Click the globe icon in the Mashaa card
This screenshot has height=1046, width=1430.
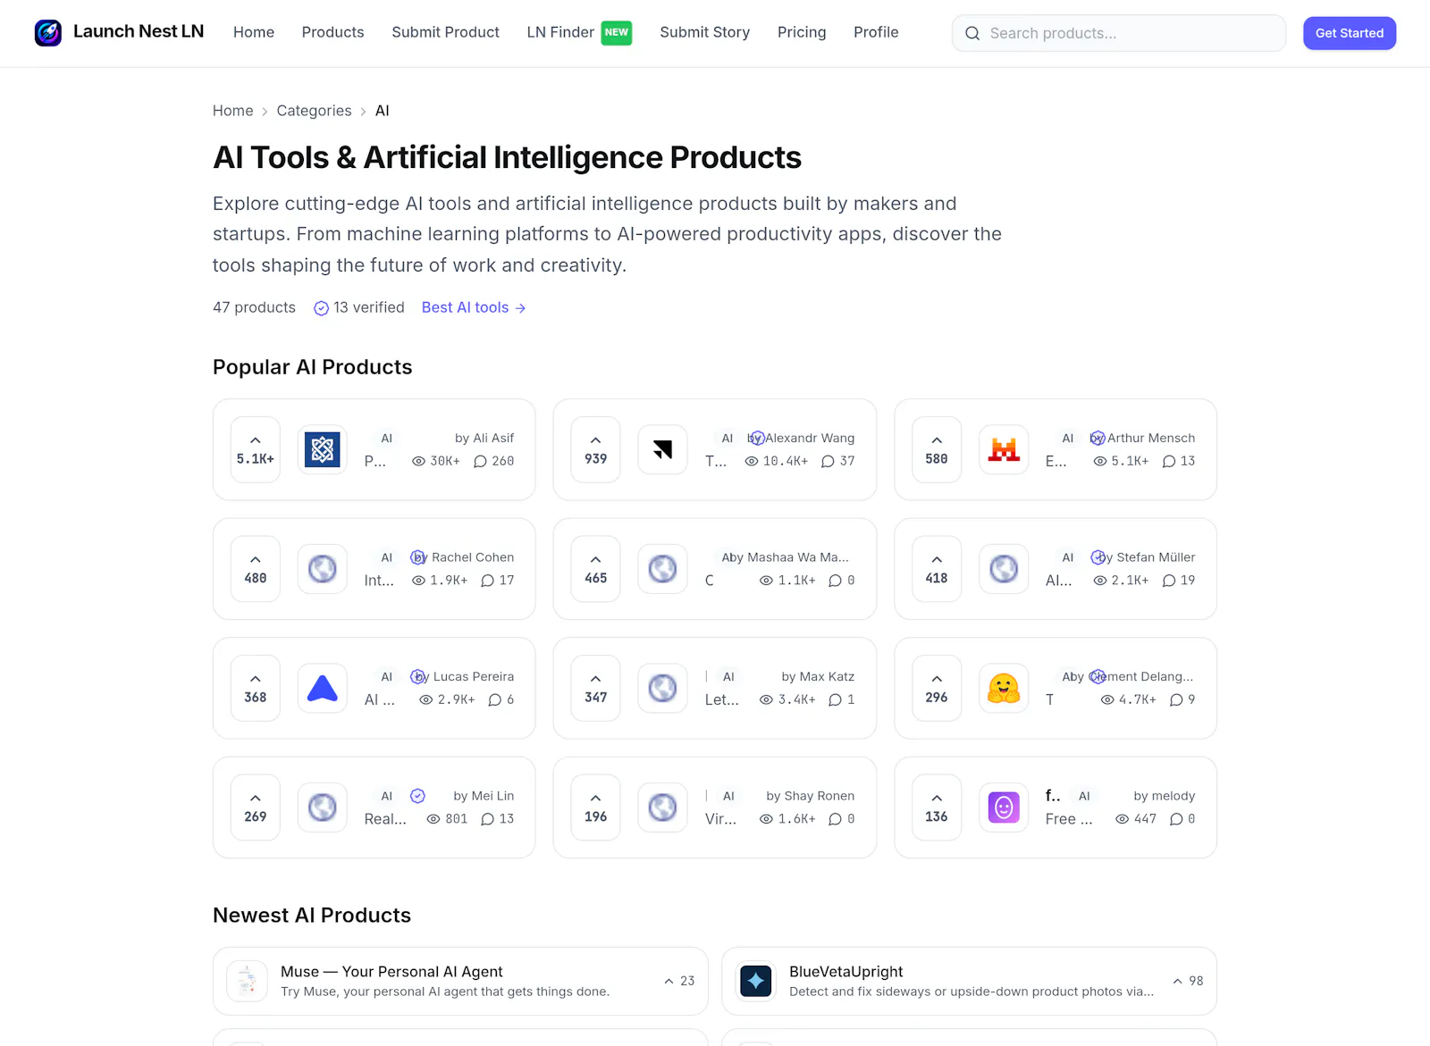pyautogui.click(x=662, y=569)
